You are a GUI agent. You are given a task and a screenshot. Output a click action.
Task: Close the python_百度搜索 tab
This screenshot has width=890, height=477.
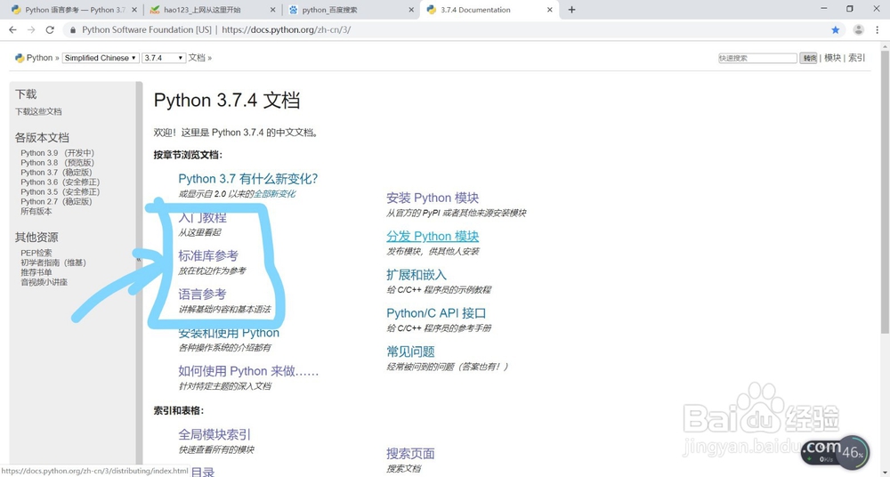411,10
